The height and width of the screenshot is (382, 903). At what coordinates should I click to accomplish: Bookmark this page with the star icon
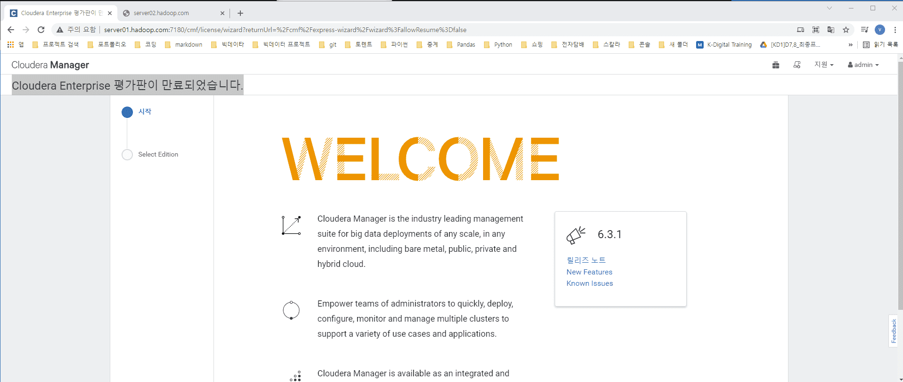846,30
